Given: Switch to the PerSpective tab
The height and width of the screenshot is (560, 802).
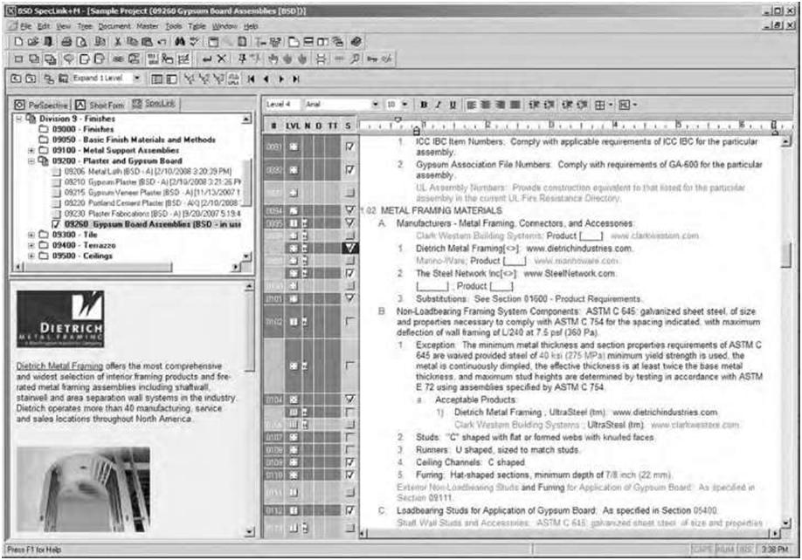Looking at the screenshot, I should [x=41, y=105].
